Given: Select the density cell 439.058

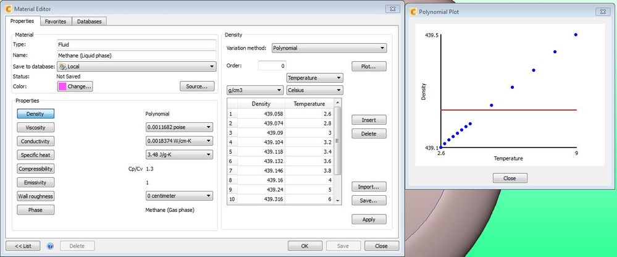Looking at the screenshot, I should pos(261,114).
